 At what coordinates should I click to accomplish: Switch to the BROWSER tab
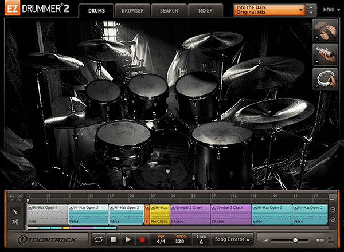click(x=132, y=10)
